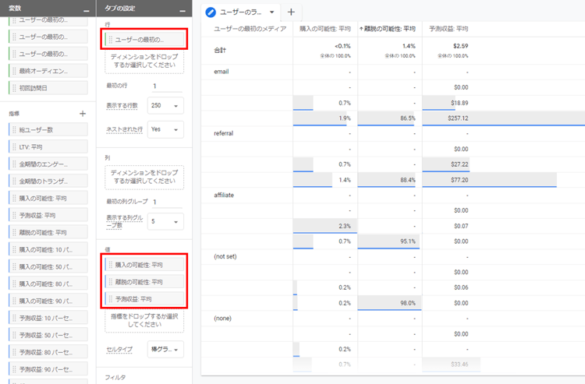Click the drag handle of 初回訪問日 dimension
Screen dimensions: 585x384
click(x=13, y=88)
